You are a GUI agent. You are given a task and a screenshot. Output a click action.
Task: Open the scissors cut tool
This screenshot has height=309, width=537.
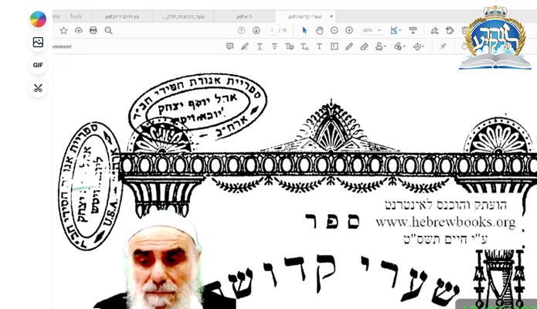[37, 88]
